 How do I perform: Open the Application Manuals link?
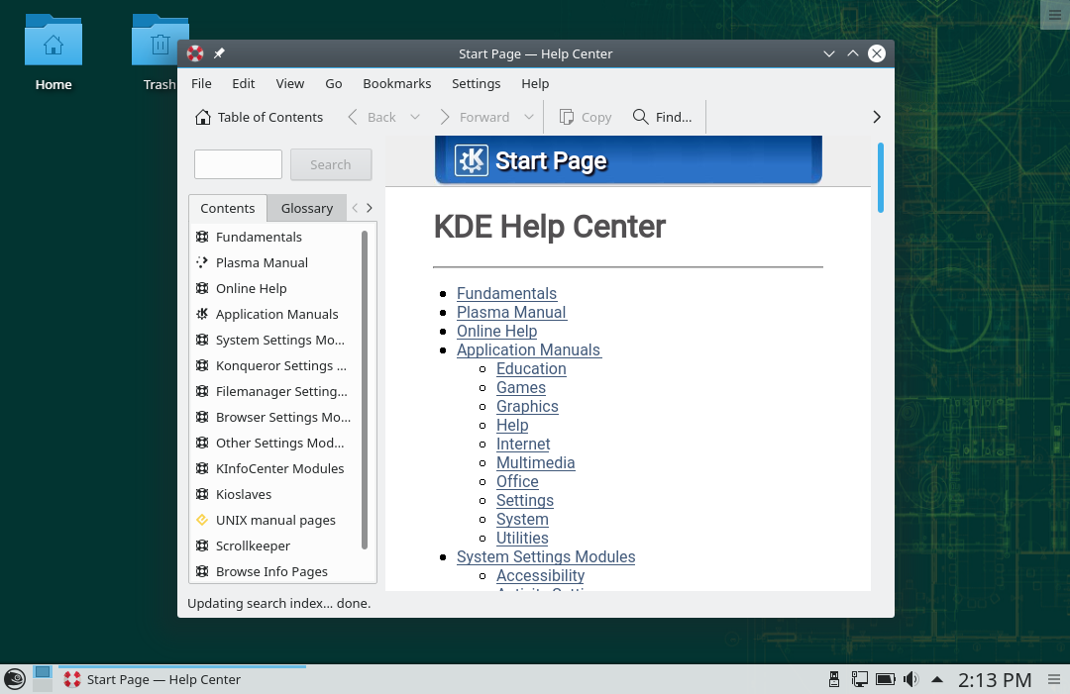[529, 349]
